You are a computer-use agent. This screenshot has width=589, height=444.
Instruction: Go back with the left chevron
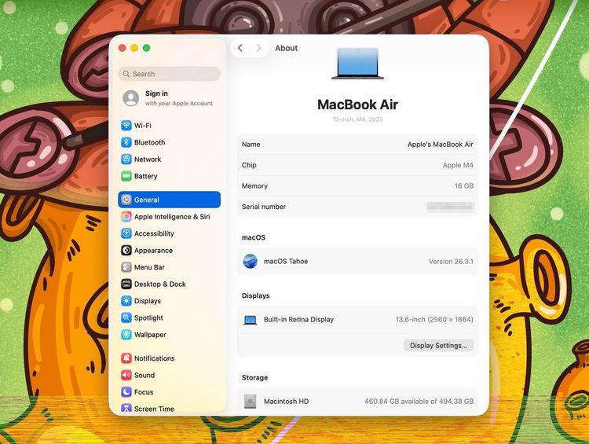click(240, 48)
